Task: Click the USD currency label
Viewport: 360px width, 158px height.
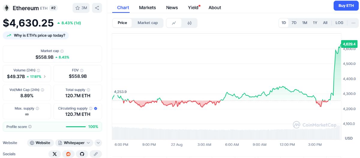Action: (x=349, y=138)
